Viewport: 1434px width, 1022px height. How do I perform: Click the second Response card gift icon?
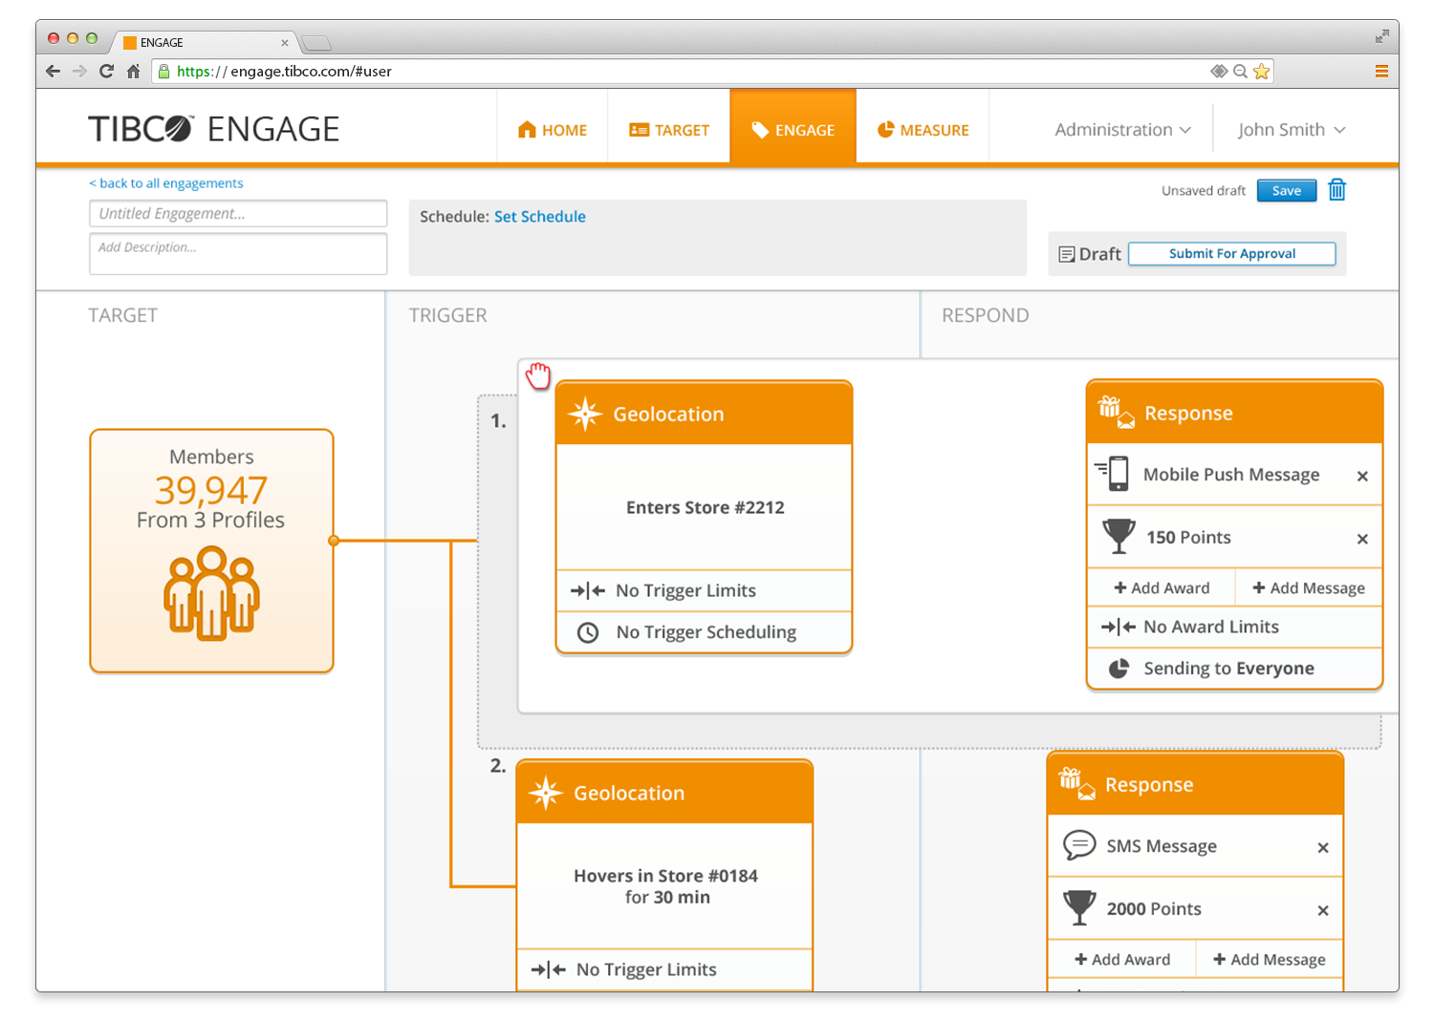[x=1077, y=783]
